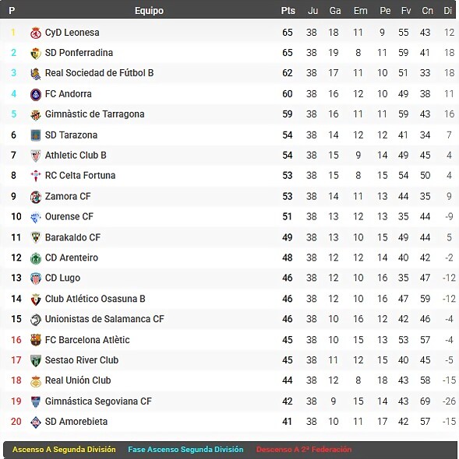Select the Real Sociedad B crest icon
The image size is (459, 459).
point(36,73)
